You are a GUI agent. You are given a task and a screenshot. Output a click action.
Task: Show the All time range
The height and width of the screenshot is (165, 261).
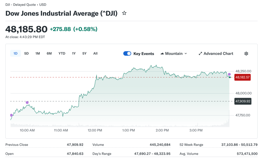[x=95, y=54]
